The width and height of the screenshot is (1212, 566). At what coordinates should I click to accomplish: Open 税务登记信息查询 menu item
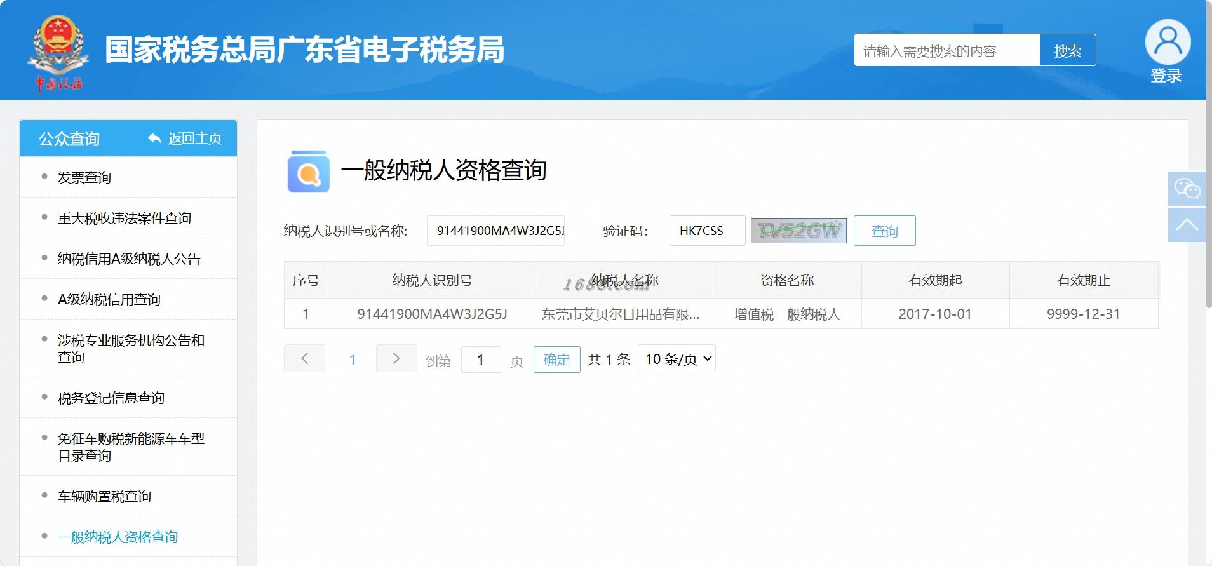pos(111,398)
